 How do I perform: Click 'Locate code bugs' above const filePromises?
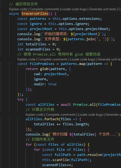[x=82, y=59]
